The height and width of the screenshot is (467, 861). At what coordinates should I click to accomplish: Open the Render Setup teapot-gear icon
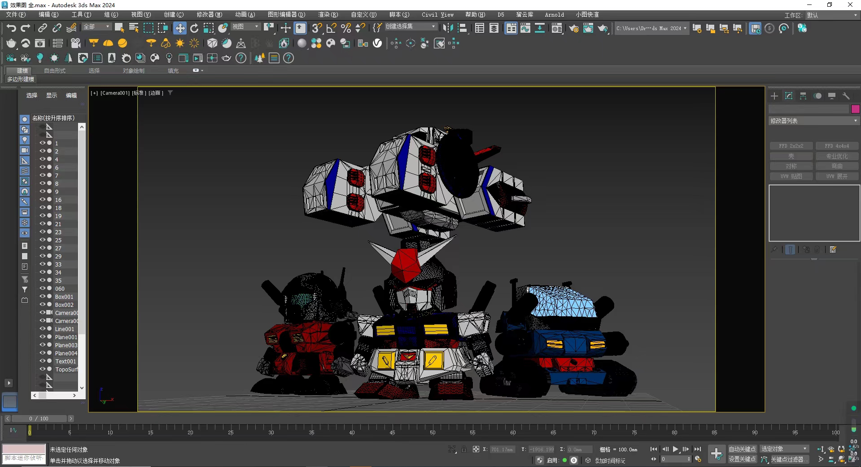[574, 28]
